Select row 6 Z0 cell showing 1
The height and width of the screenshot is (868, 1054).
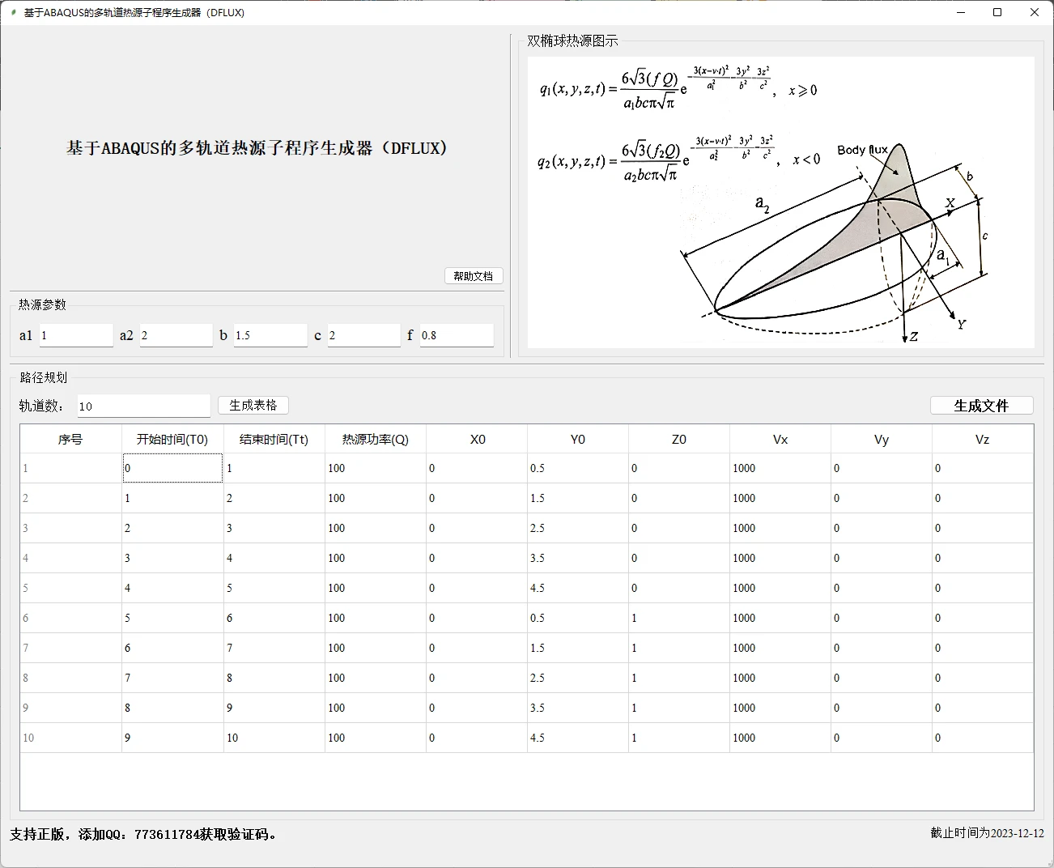pyautogui.click(x=679, y=618)
